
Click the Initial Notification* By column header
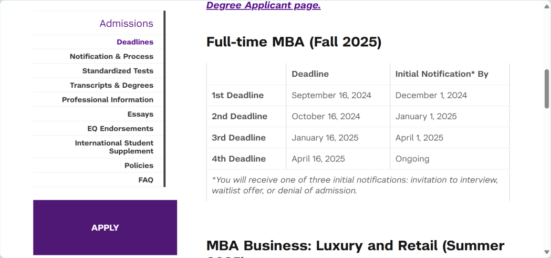click(x=442, y=74)
